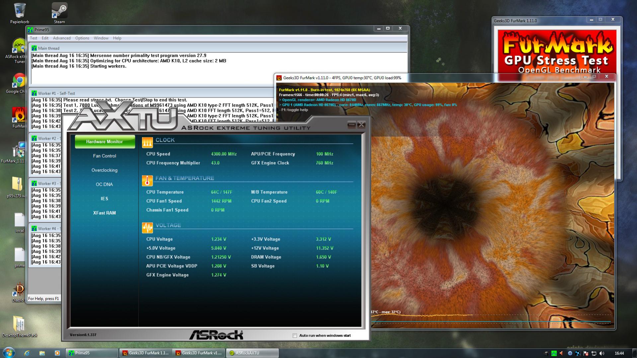
Task: Click the Action Center flag tray icon
Action: tap(586, 353)
